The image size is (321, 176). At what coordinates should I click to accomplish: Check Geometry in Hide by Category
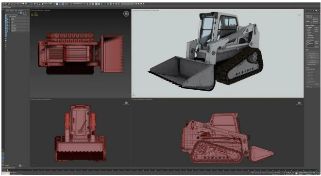tap(307, 27)
